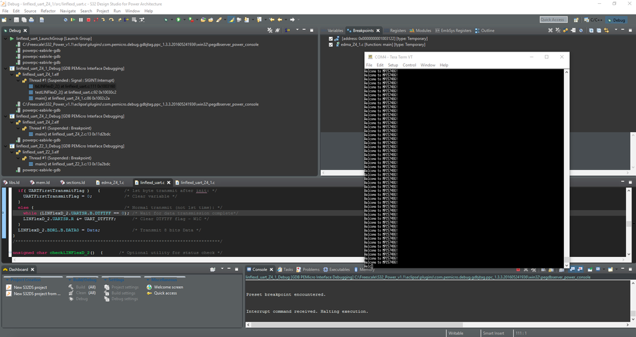Open Setup menu in Tera Term window
636x337 pixels.
pos(393,65)
